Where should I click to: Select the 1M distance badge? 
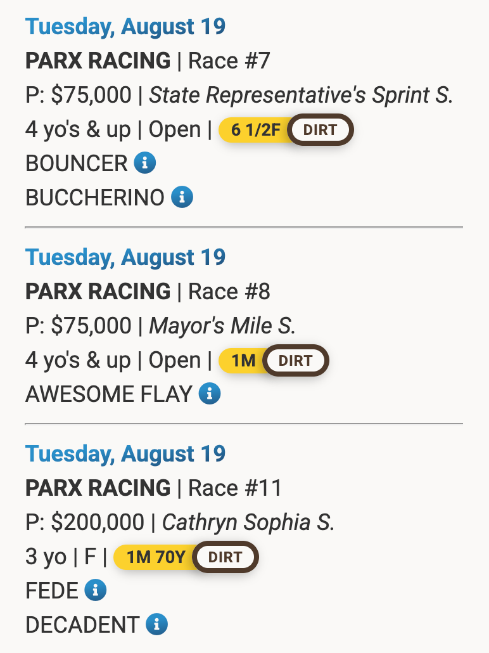242,361
